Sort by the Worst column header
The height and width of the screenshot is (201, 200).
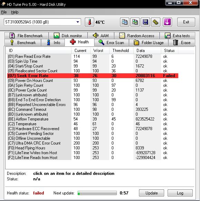pos(100,51)
